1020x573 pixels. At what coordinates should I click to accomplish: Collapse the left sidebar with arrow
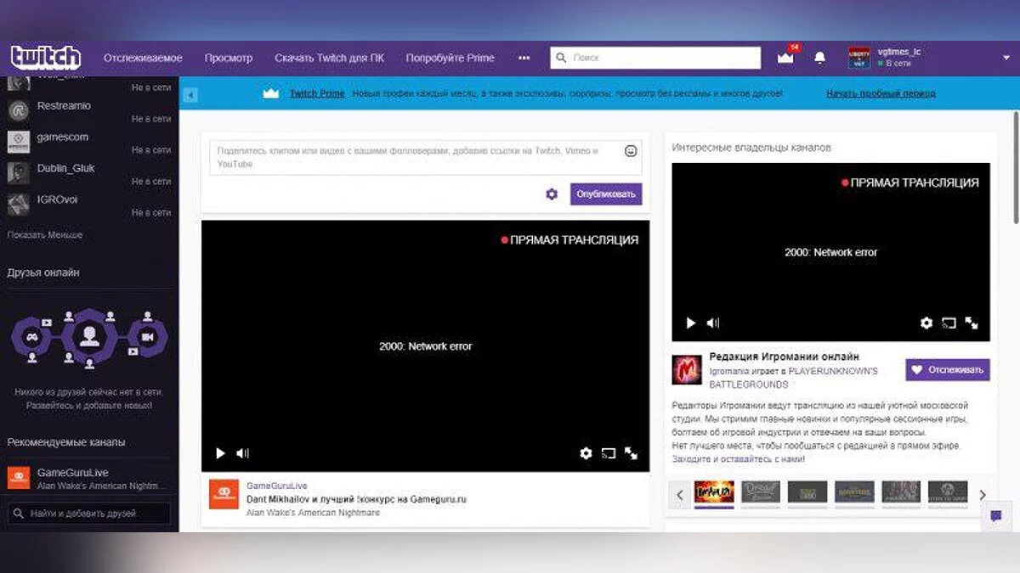[190, 94]
